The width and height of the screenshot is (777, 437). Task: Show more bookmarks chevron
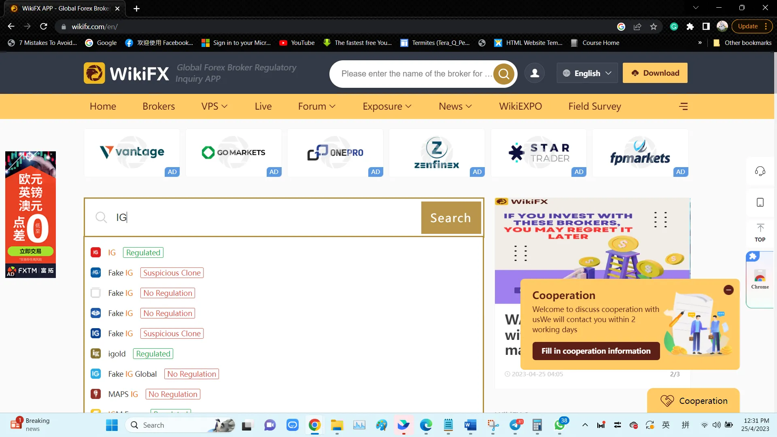[x=700, y=43]
